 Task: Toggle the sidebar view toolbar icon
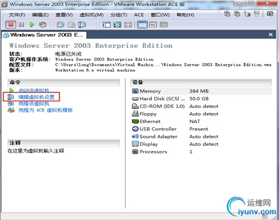tap(107, 25)
